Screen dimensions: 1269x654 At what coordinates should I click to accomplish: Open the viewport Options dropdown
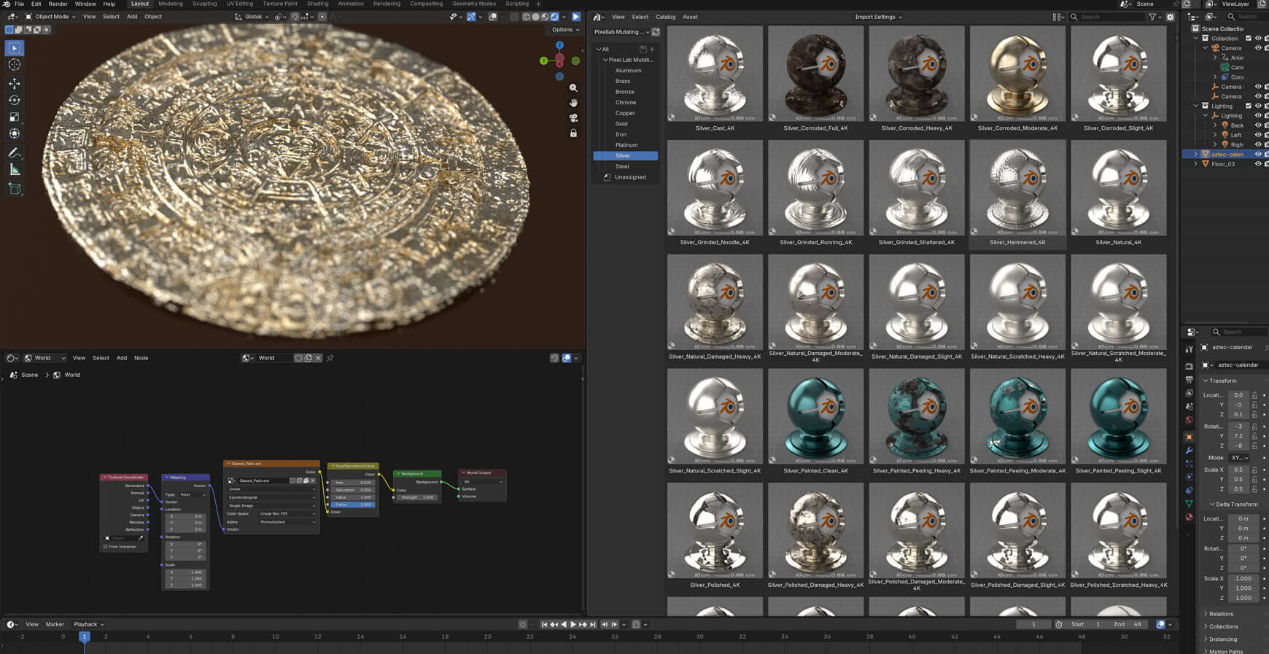[565, 30]
